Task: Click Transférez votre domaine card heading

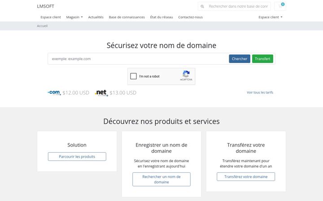Action: pyautogui.click(x=246, y=148)
